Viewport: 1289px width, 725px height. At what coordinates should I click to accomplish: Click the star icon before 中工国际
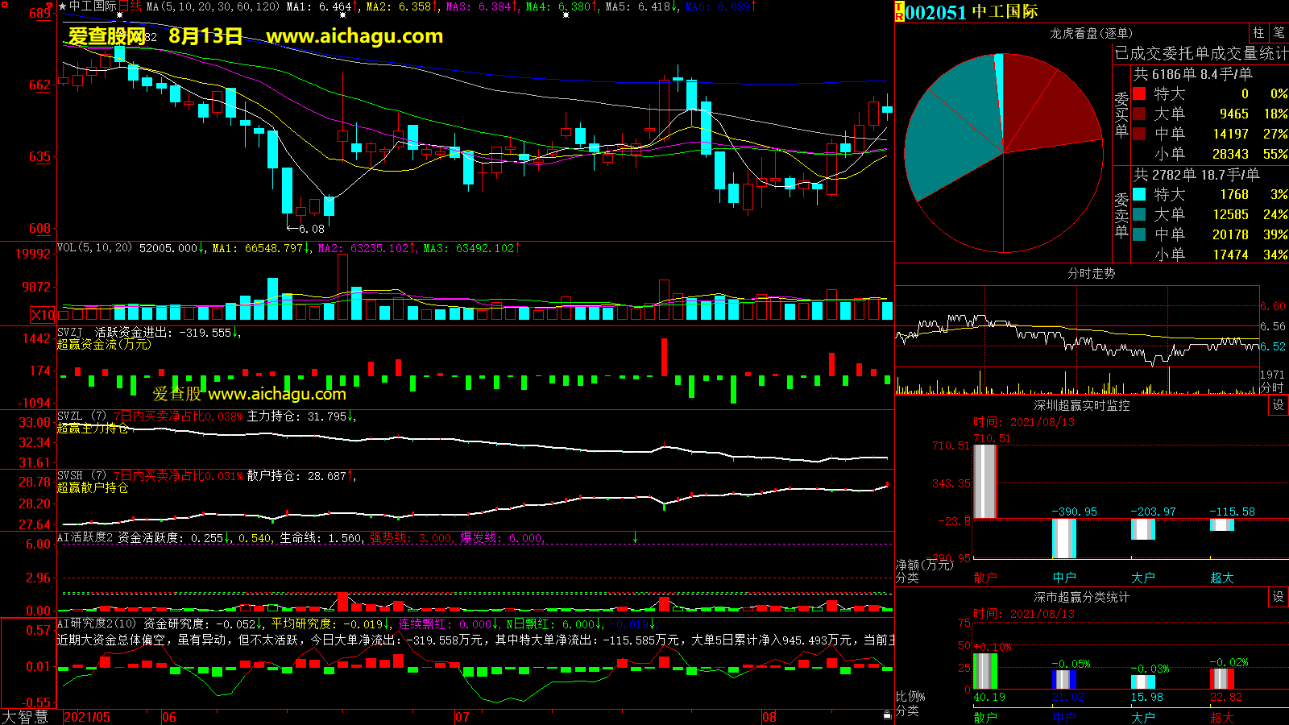(63, 6)
